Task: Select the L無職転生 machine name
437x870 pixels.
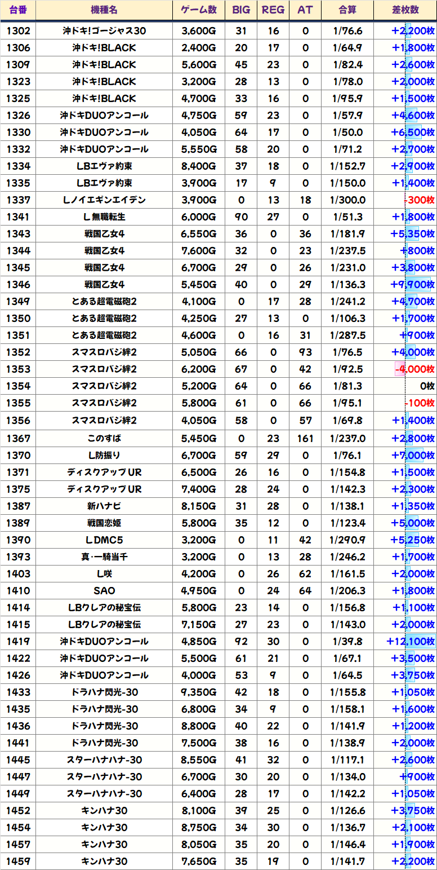Action: pos(104,217)
